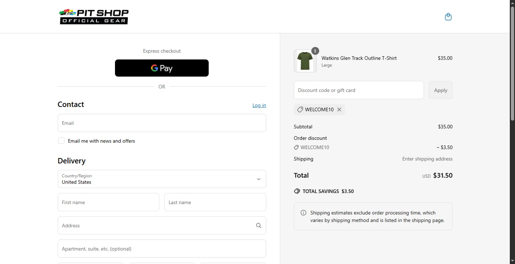Click the Total Savings tag icon
The height and width of the screenshot is (264, 515).
(x=297, y=191)
